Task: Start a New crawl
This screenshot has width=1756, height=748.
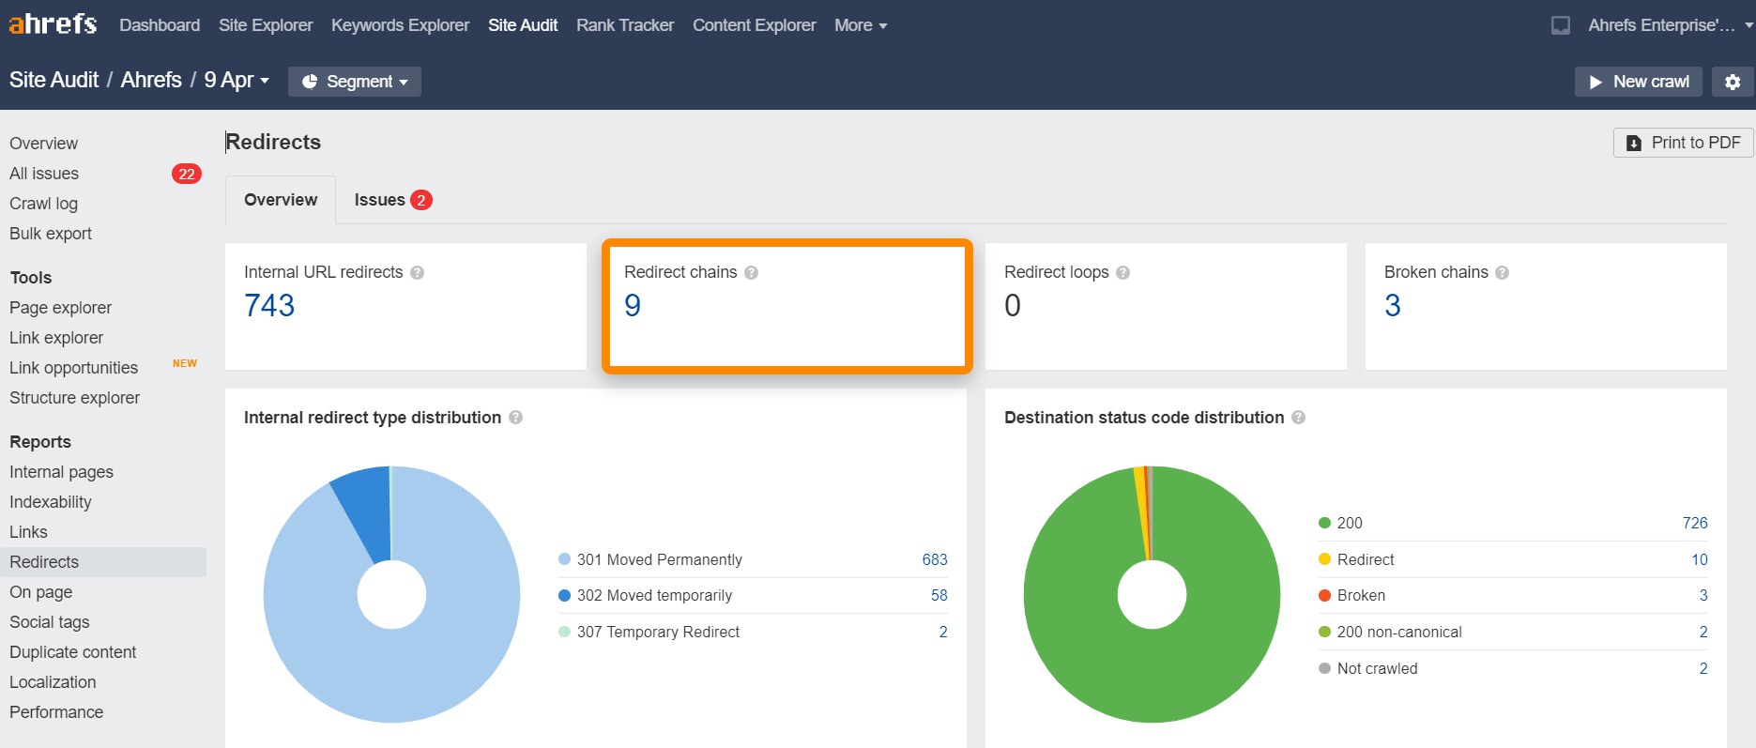Action: (1639, 82)
